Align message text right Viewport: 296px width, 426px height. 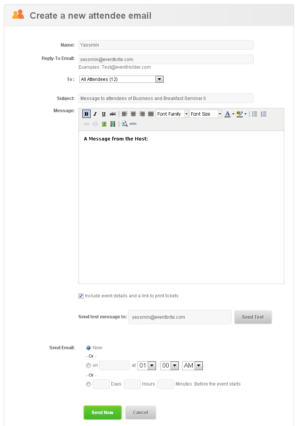pos(142,114)
